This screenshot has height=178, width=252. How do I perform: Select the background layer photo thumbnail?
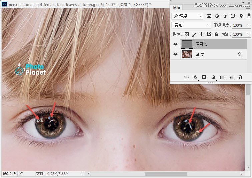coord(187,54)
